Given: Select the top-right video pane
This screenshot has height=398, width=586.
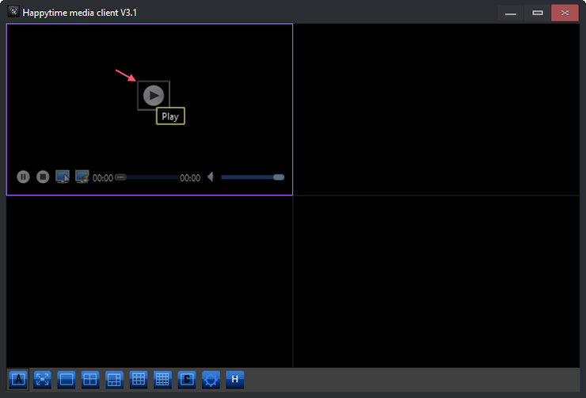Looking at the screenshot, I should [x=436, y=109].
